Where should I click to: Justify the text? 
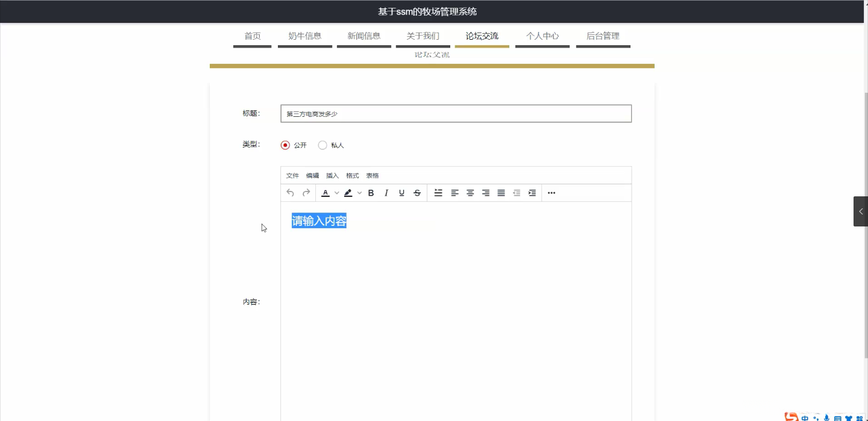[501, 193]
